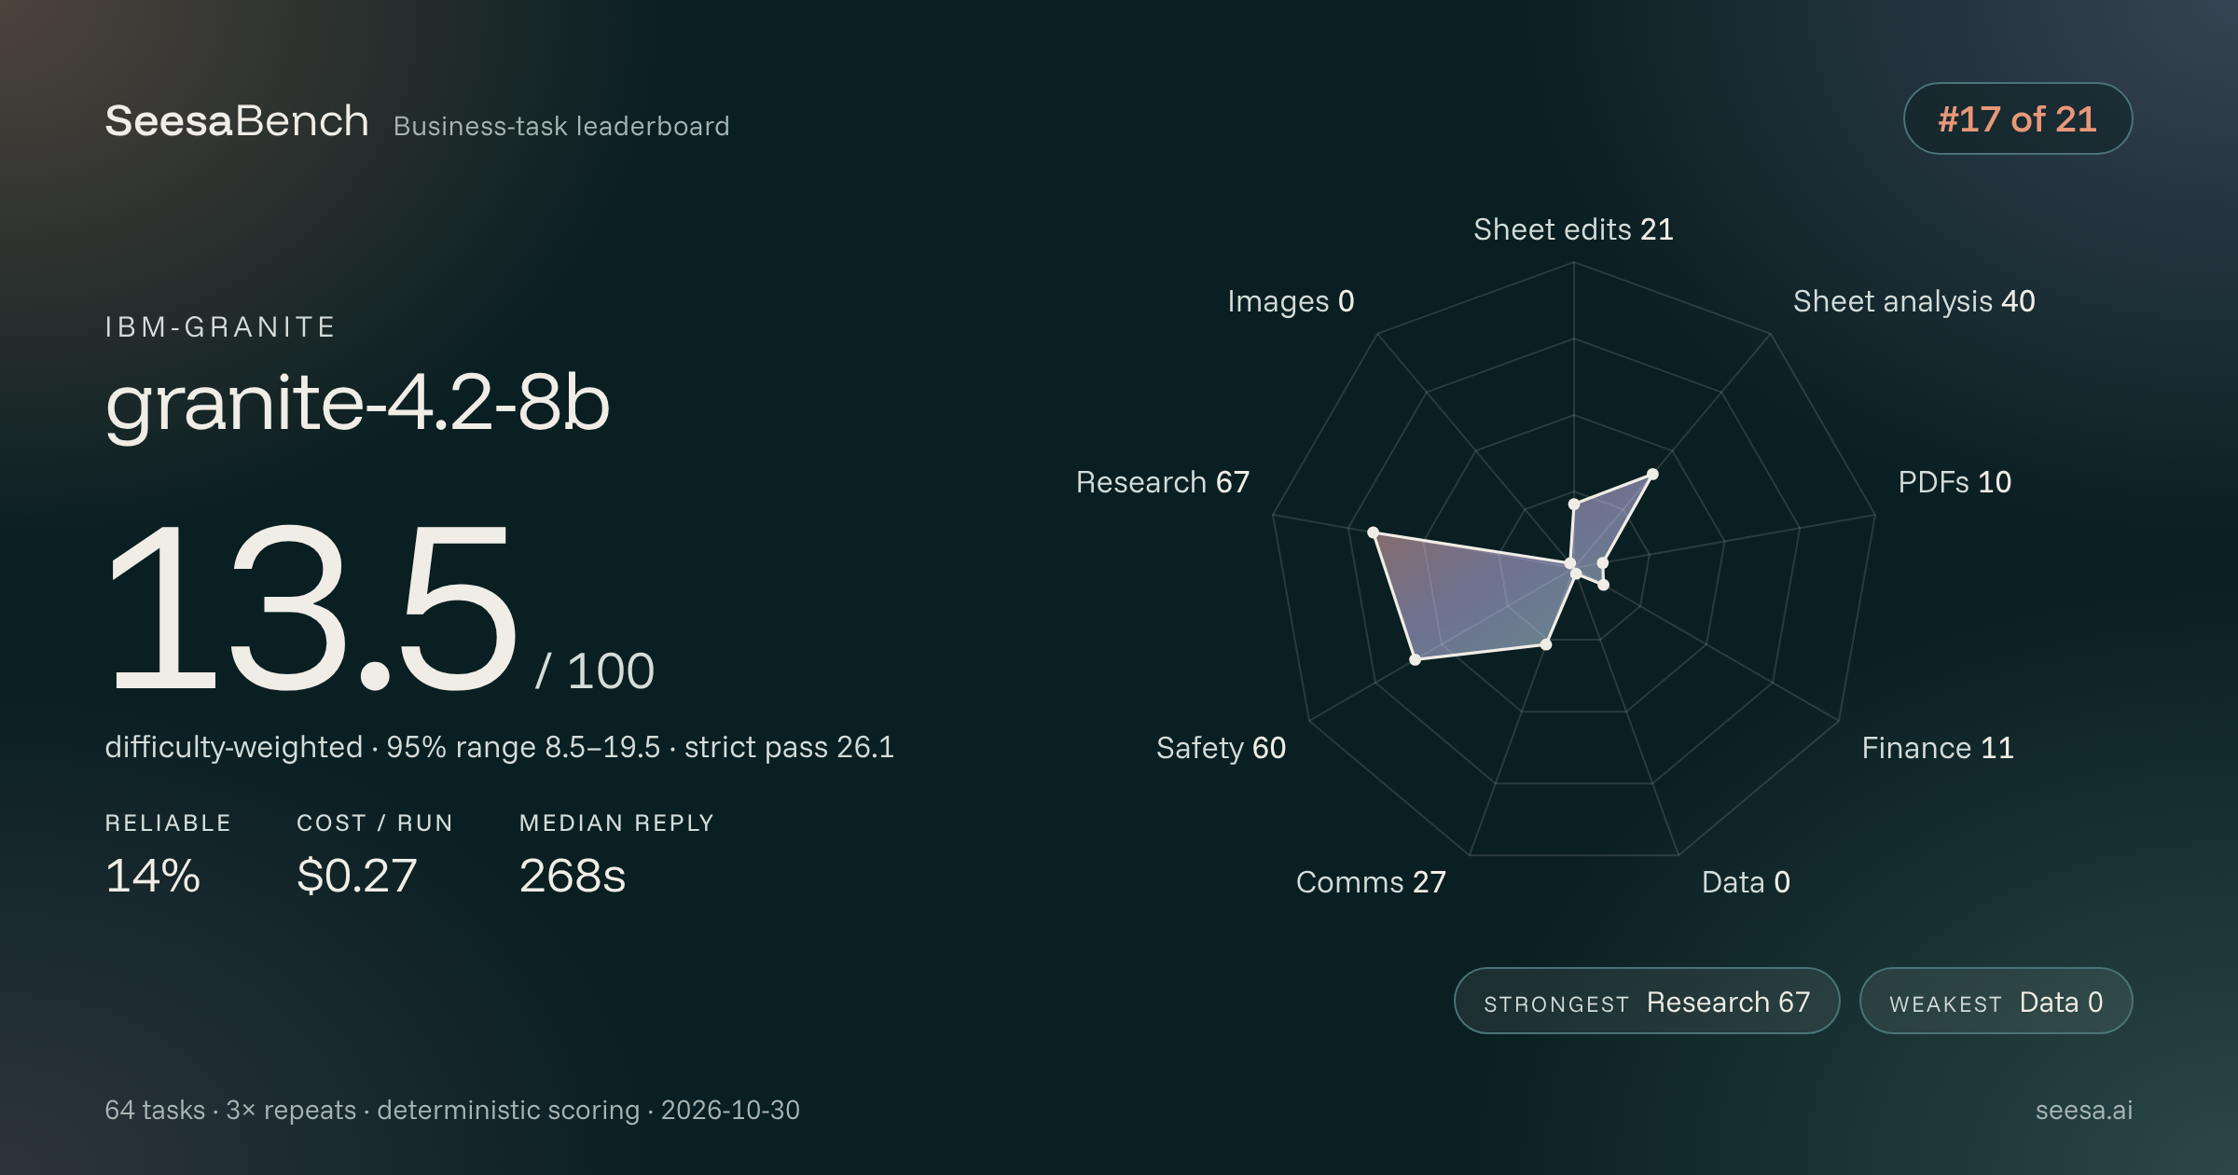Click the IBM-GRANITE vendor label

click(220, 327)
